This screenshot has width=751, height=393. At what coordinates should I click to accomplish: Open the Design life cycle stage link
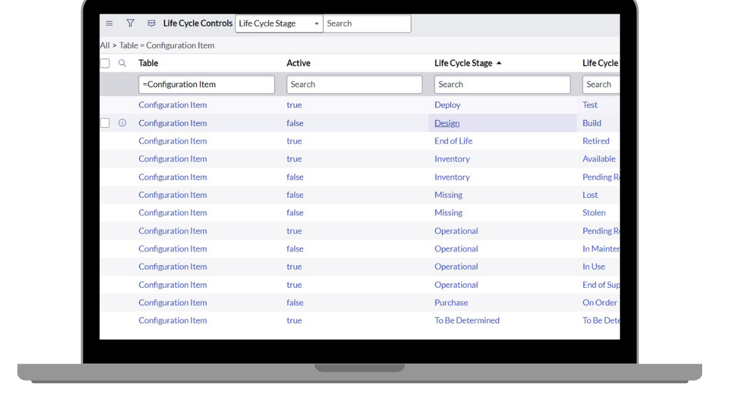(447, 123)
